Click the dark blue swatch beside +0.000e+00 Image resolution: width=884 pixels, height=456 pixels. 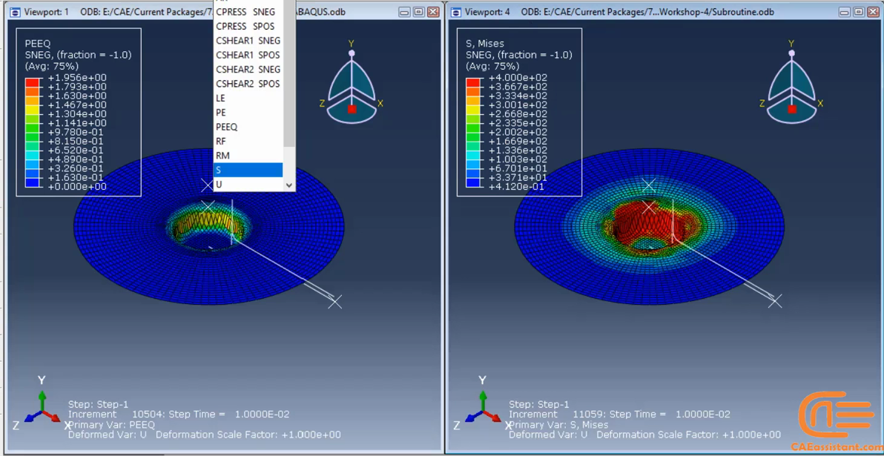33,182
